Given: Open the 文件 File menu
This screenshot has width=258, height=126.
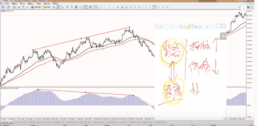Looking at the screenshot, I should tap(6, 4).
